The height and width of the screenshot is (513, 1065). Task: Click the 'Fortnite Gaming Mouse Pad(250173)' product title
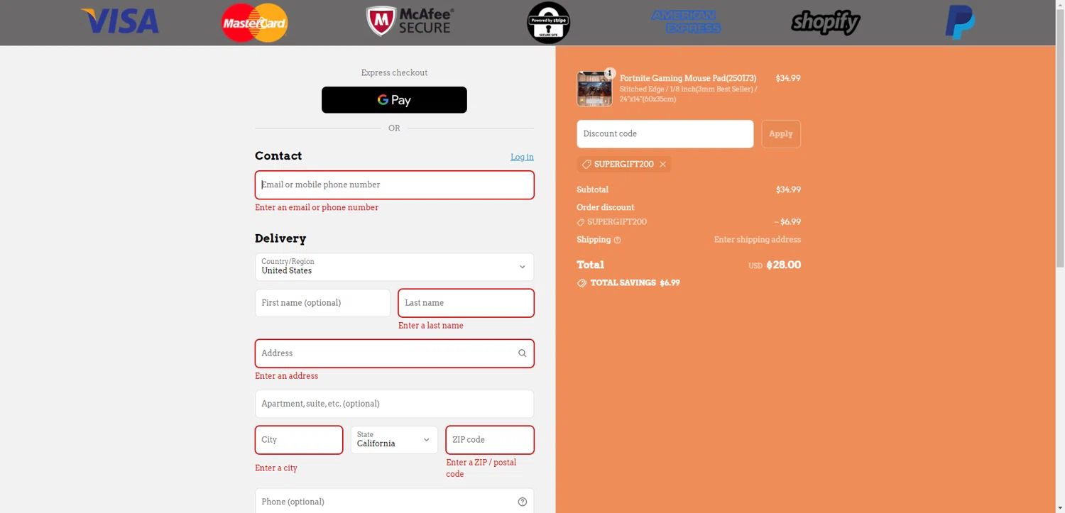pyautogui.click(x=688, y=78)
